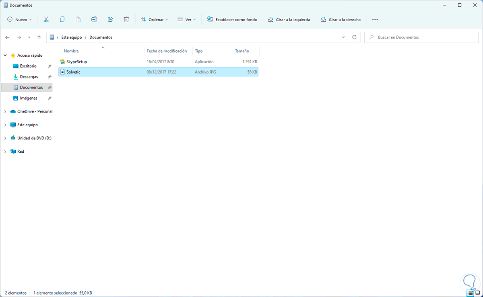Select Red in the sidebar
Image resolution: width=483 pixels, height=297 pixels.
coord(21,152)
